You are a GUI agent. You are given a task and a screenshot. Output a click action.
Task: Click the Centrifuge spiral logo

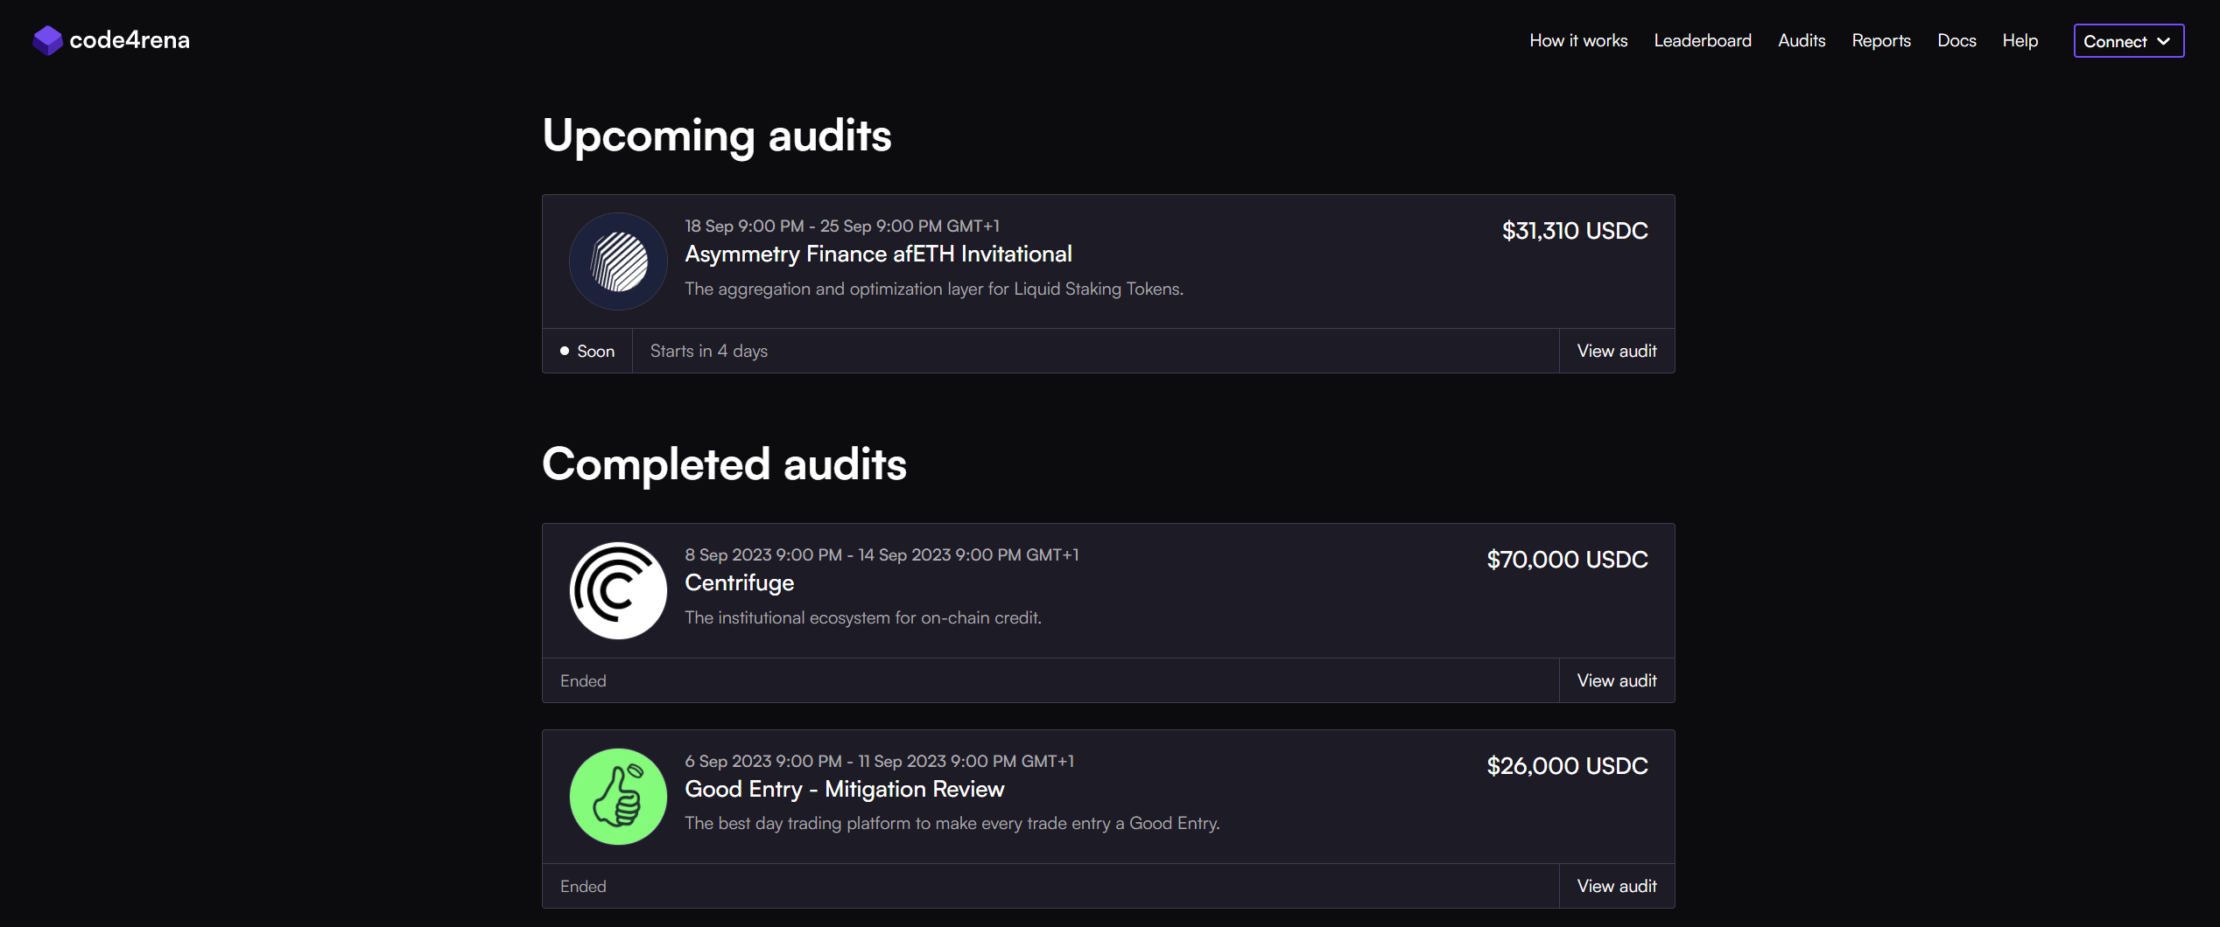[618, 590]
